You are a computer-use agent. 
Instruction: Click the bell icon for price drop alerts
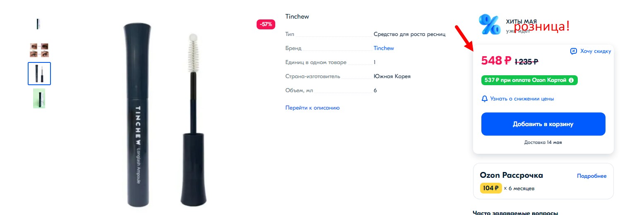(x=485, y=99)
